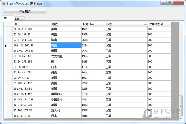Click the 3224 latency cell
The image size is (186, 124).
pyautogui.click(x=93, y=45)
